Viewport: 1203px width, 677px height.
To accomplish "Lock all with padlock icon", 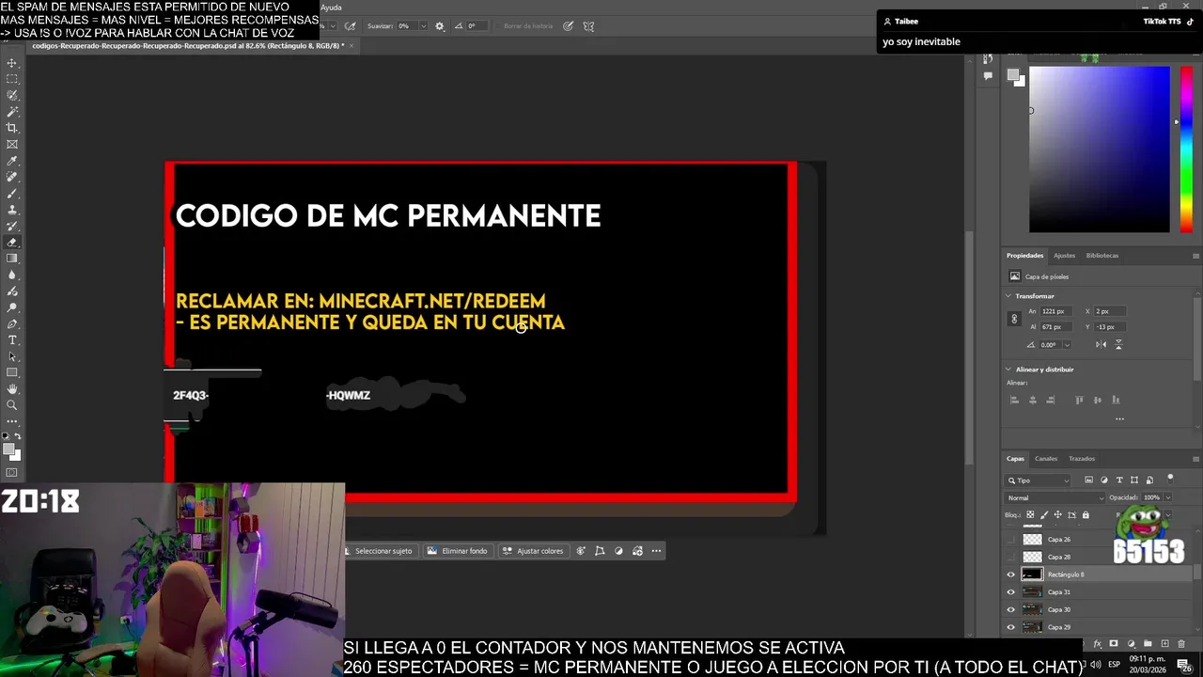I will point(1086,515).
